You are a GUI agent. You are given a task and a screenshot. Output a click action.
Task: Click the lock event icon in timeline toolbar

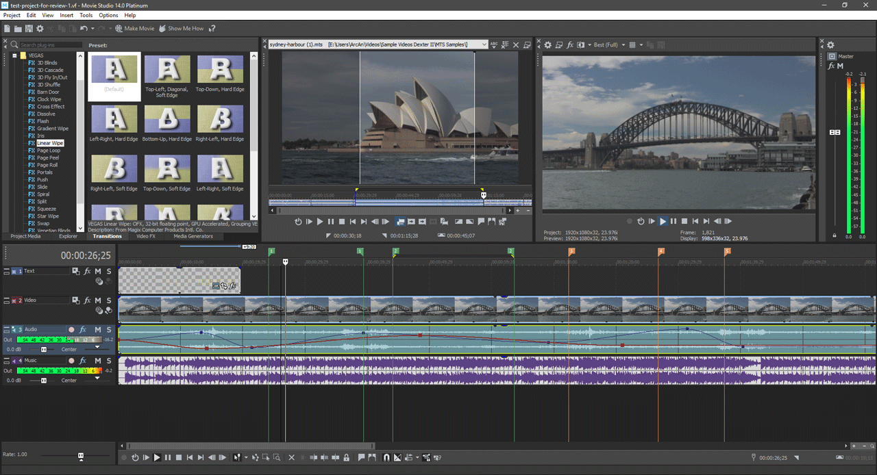[347, 458]
